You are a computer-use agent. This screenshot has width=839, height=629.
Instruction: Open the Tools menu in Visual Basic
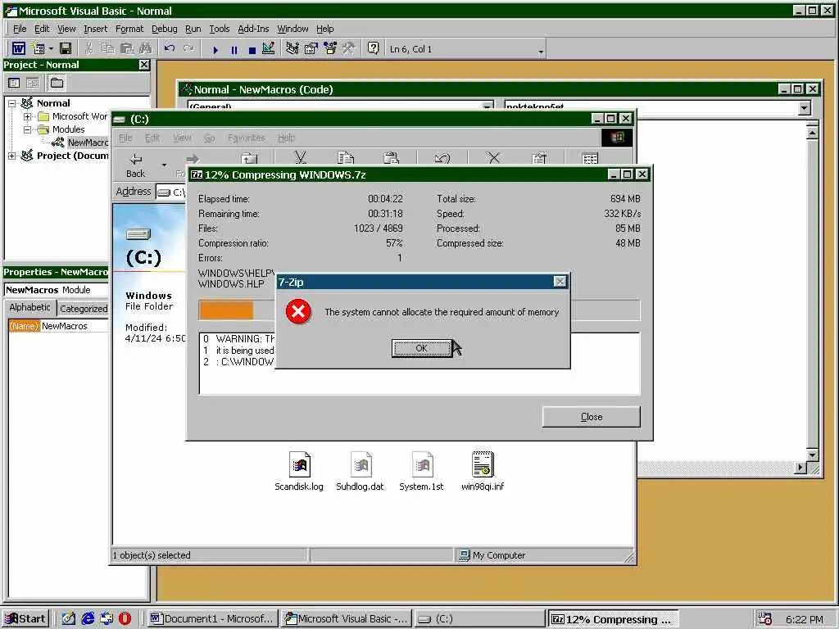(x=220, y=29)
